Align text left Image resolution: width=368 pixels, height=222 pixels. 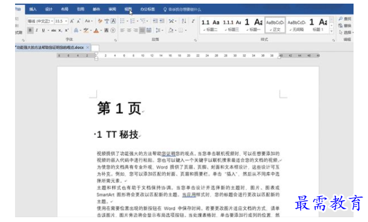(x=122, y=30)
